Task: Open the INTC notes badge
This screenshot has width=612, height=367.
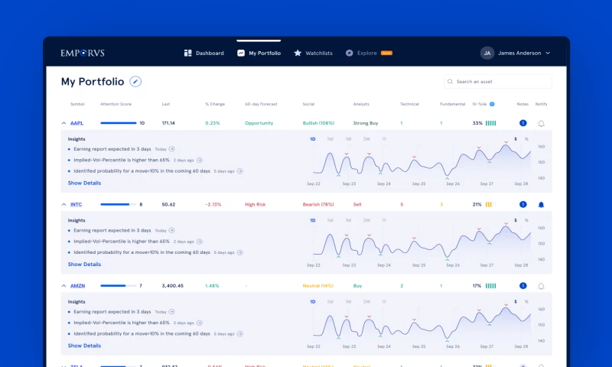Action: (523, 205)
